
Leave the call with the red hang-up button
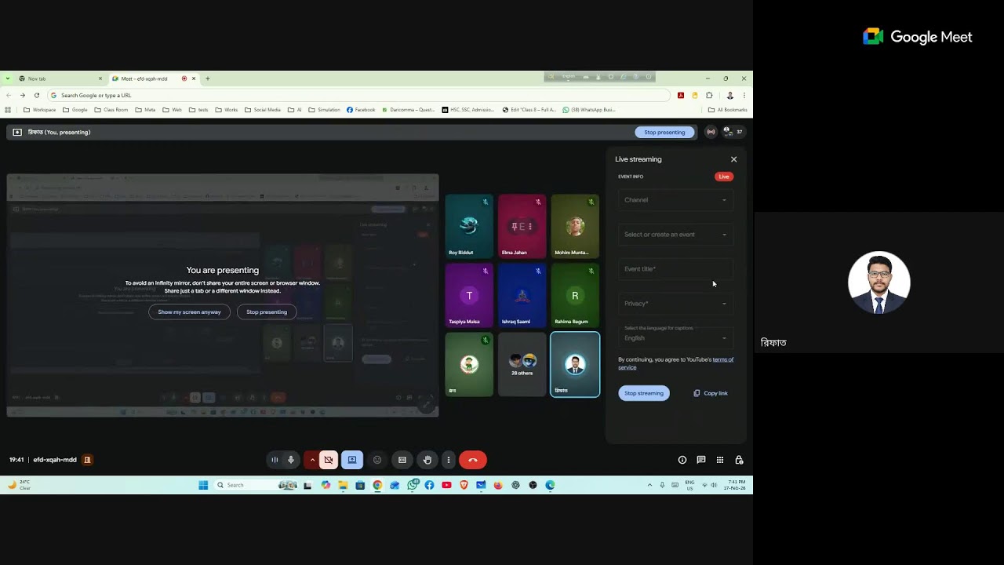(472, 460)
